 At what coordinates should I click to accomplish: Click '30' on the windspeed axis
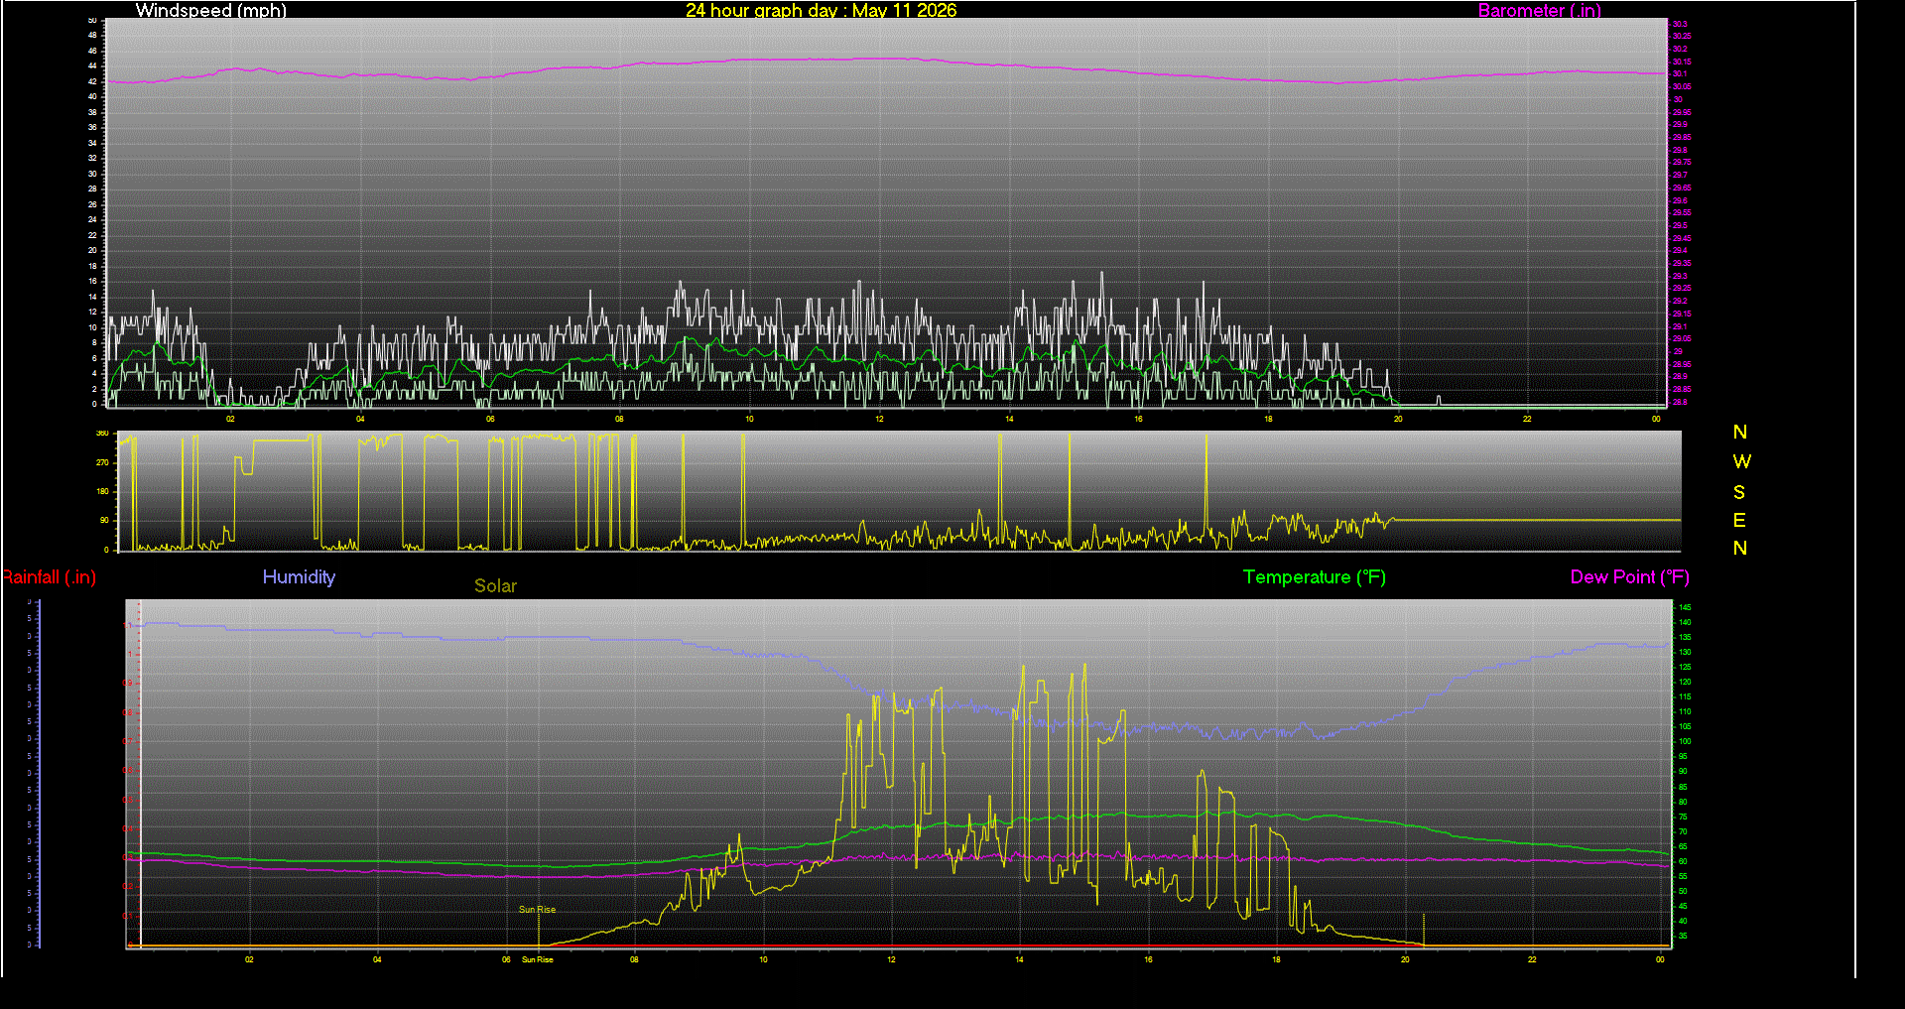[x=92, y=174]
